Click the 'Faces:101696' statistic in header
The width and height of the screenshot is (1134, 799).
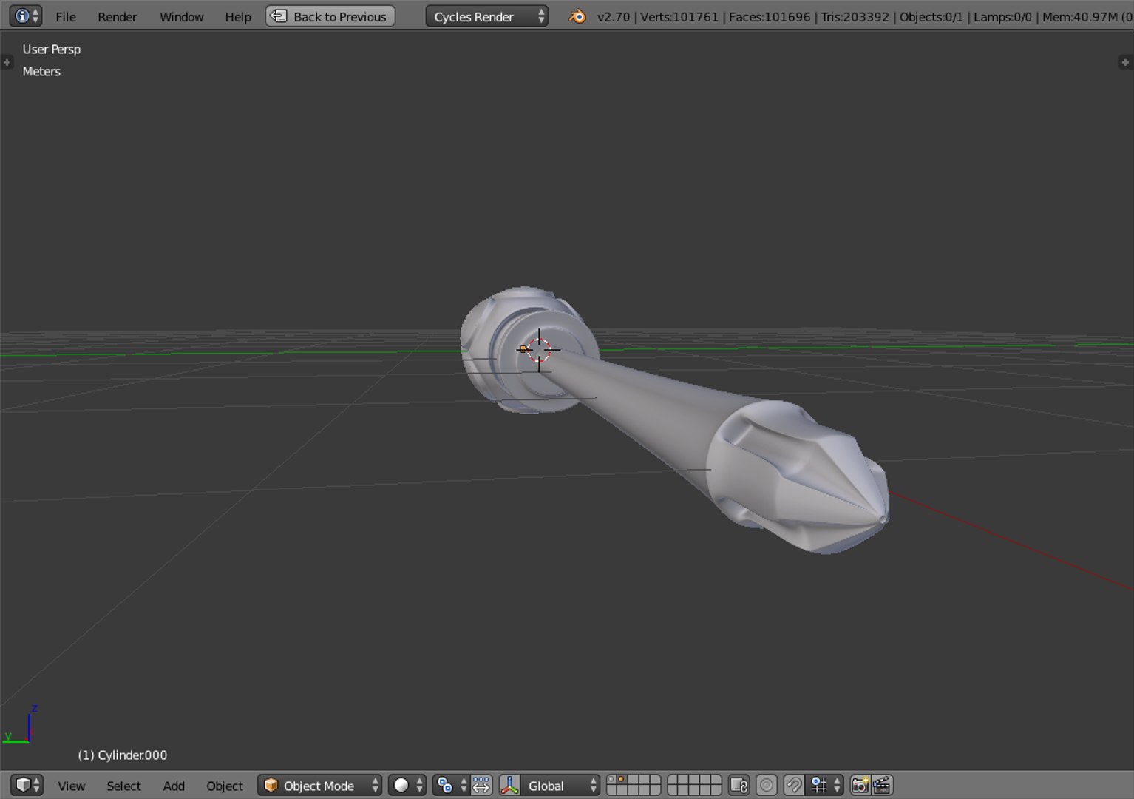coord(770,16)
